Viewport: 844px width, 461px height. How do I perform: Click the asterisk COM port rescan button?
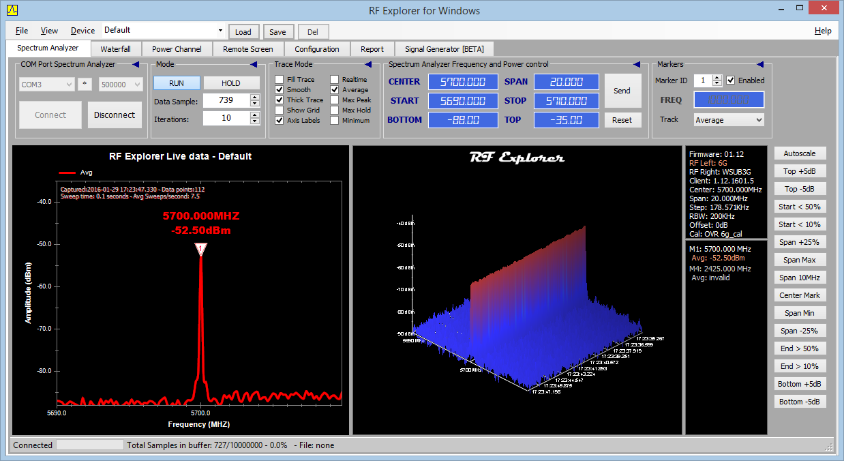(x=85, y=85)
